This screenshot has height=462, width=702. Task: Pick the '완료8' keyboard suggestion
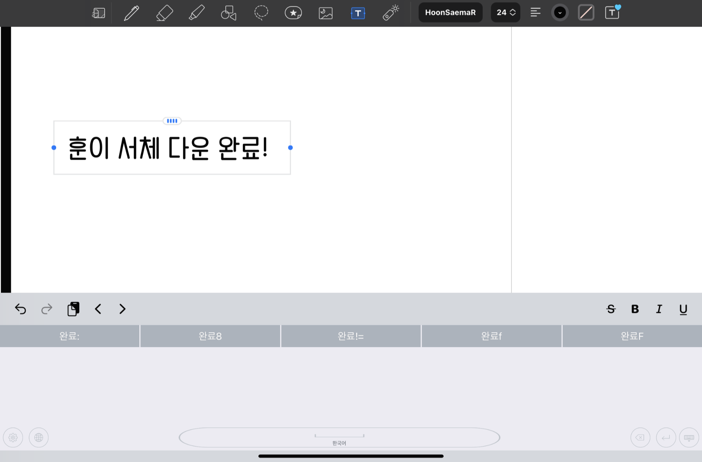coord(210,336)
